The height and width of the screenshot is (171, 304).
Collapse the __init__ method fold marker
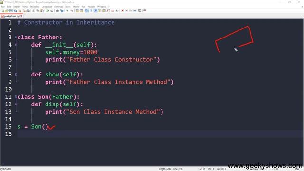(16, 45)
